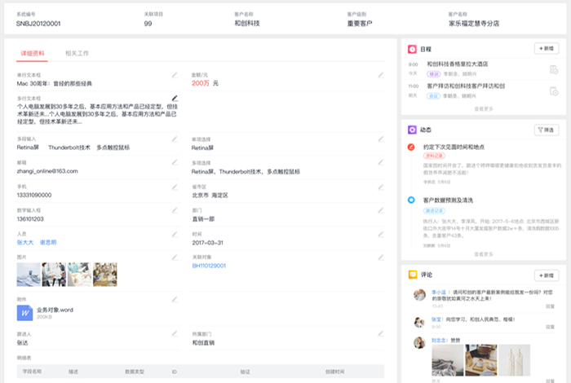Select the 详细资料 tab
The image size is (571, 383).
pyautogui.click(x=34, y=53)
